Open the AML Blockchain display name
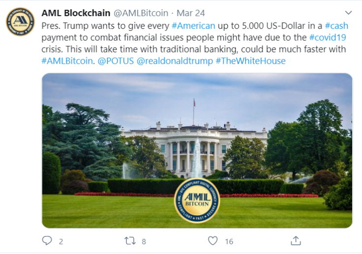 (76, 13)
